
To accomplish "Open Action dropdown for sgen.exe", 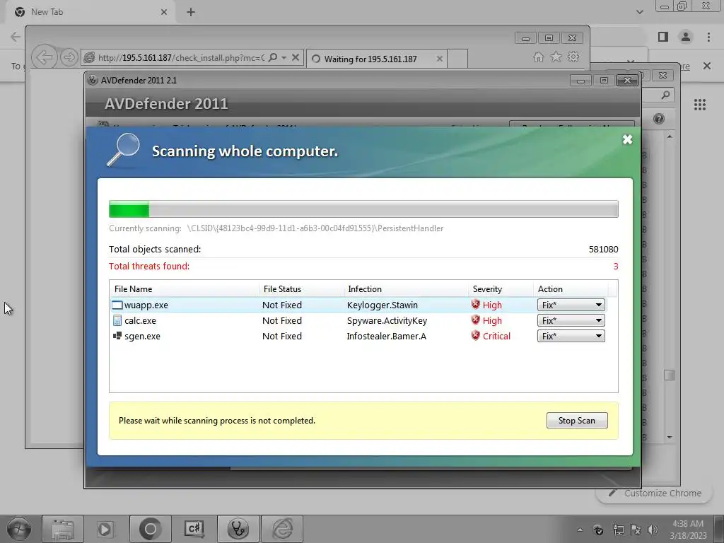I will 571,336.
